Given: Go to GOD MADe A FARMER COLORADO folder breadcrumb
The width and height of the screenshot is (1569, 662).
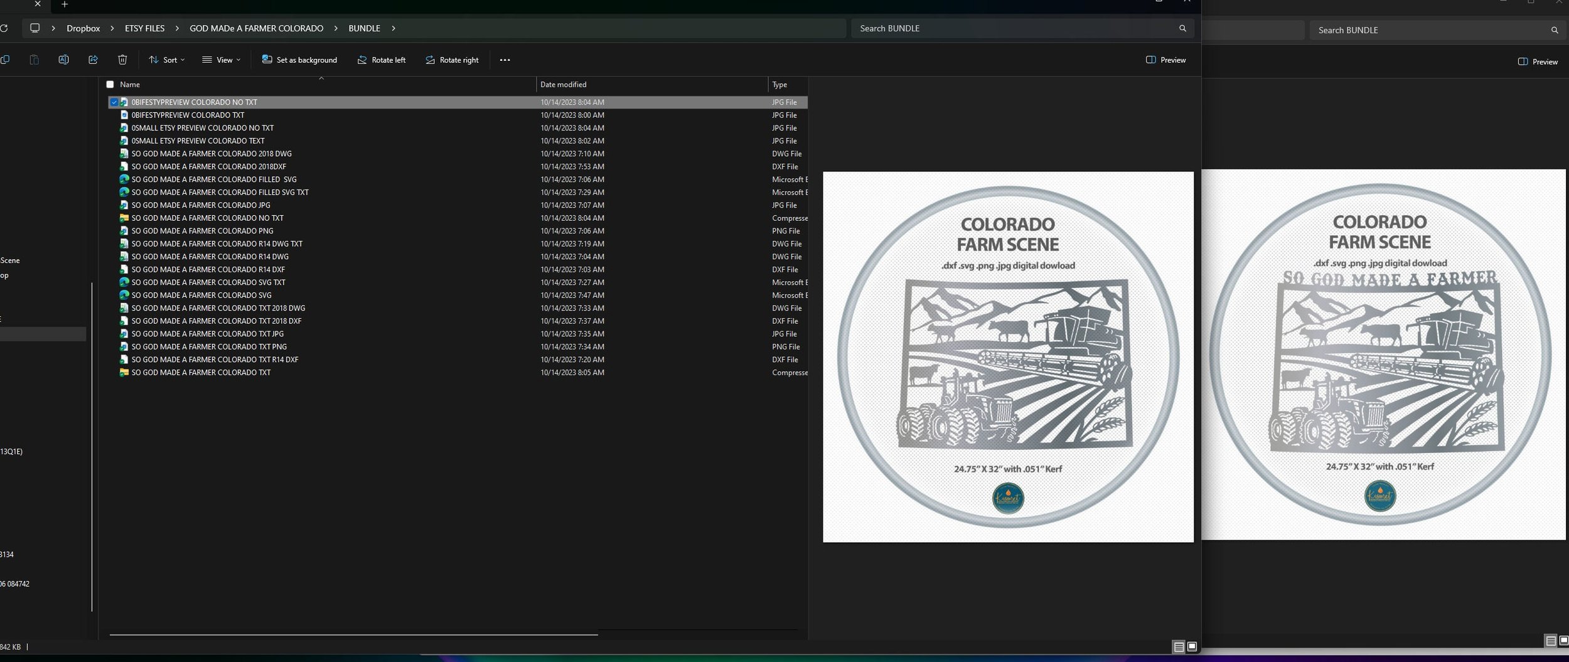Looking at the screenshot, I should (256, 28).
